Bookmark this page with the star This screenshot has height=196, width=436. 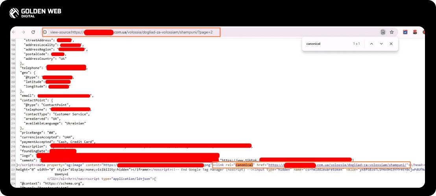point(392,32)
